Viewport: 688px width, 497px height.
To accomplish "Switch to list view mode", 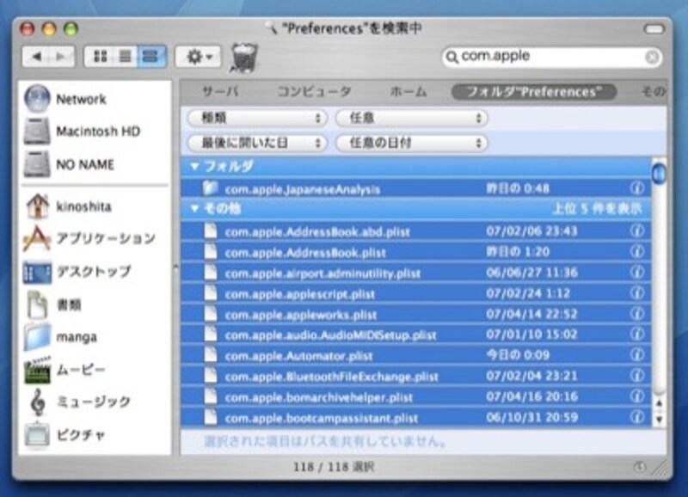I will [x=125, y=56].
